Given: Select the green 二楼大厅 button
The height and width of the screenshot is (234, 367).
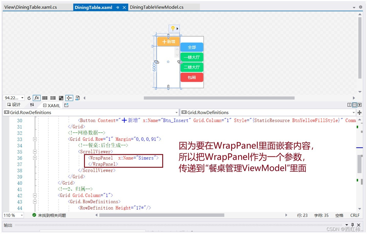Looking at the screenshot, I should click(x=192, y=67).
